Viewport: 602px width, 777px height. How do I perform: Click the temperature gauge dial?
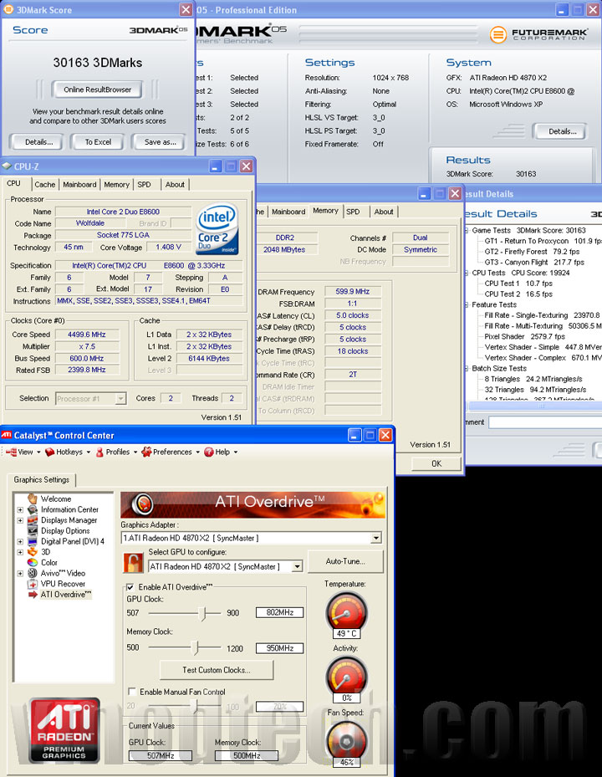coord(346,611)
